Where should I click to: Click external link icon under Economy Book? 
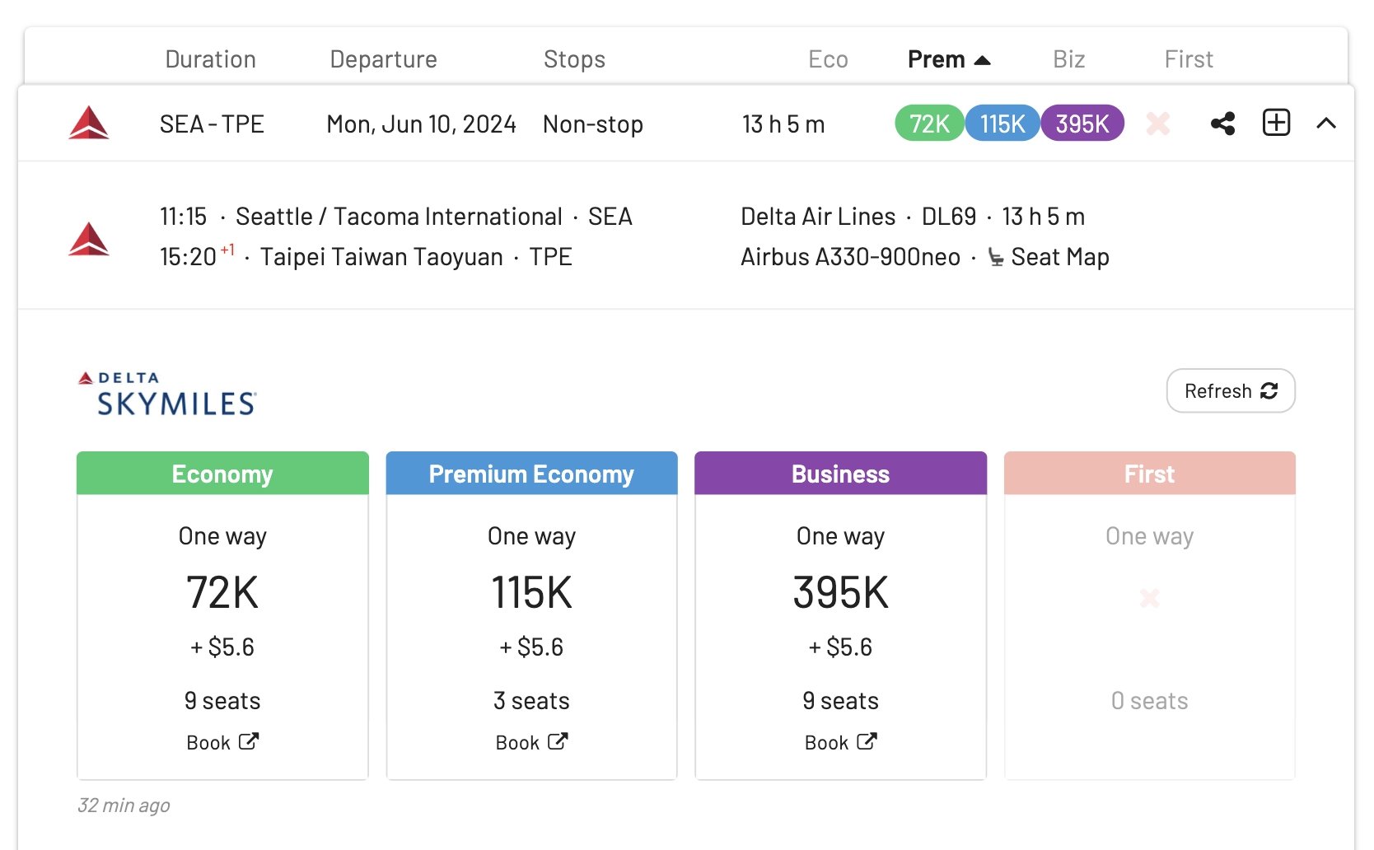(x=249, y=741)
